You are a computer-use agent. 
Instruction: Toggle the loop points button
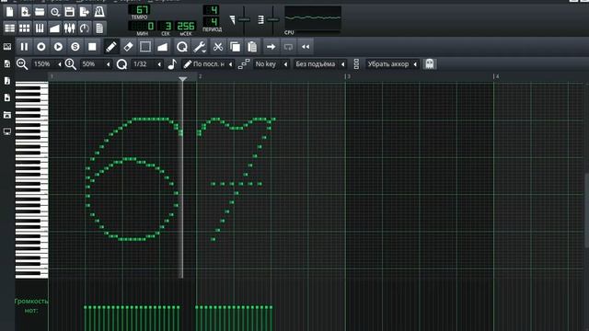click(288, 47)
